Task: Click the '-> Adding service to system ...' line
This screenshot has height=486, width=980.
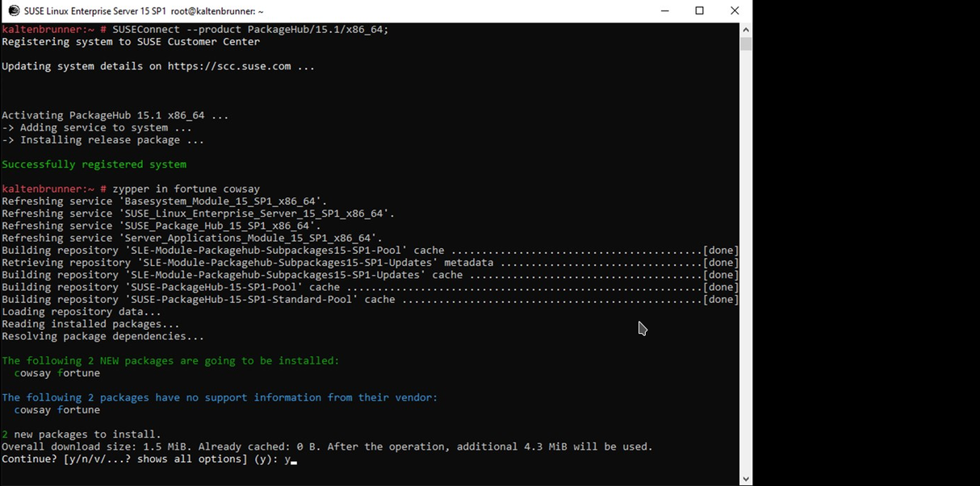Action: 97,127
